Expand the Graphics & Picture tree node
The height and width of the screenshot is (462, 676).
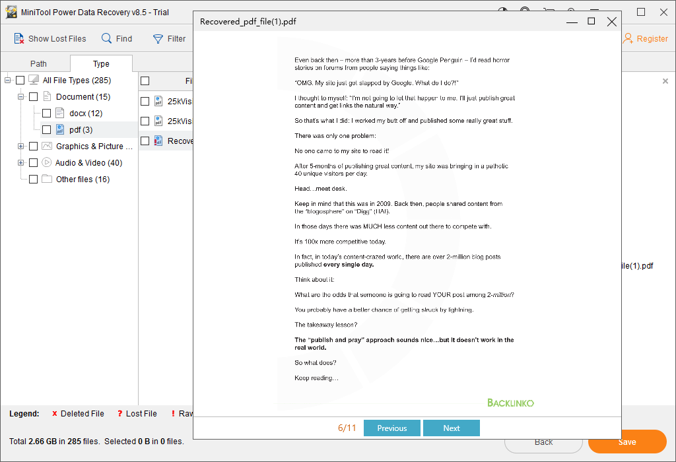pos(20,146)
